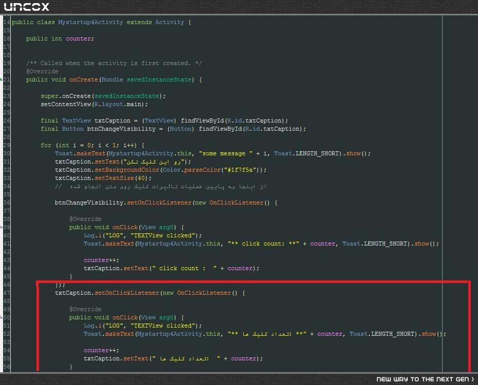Click class name Mystartup4Activity on line 14

point(90,22)
